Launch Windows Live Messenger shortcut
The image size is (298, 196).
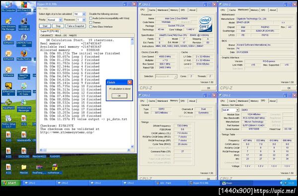24,105
